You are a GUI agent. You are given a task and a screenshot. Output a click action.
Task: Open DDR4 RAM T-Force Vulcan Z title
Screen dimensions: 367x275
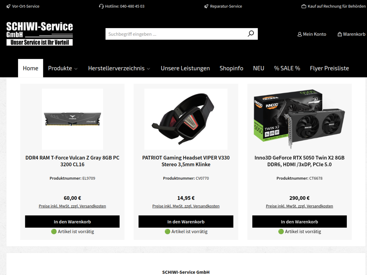coord(72,161)
